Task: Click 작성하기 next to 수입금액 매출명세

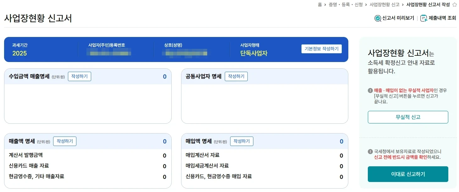Action: tap(80, 76)
